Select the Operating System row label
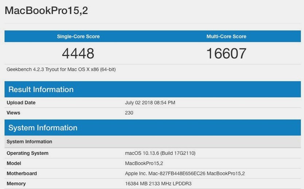The height and width of the screenshot is (189, 304). click(x=27, y=153)
